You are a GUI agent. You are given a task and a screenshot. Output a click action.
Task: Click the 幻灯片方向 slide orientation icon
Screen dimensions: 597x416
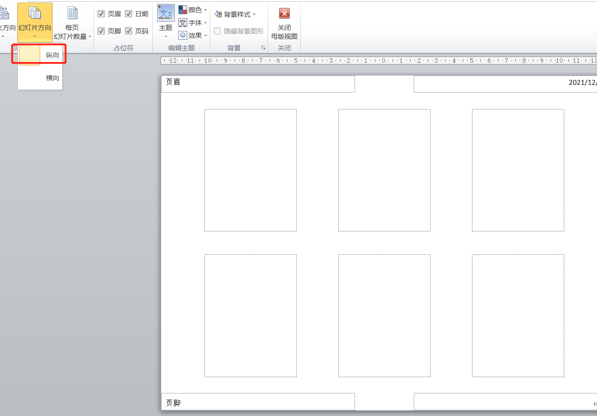pyautogui.click(x=34, y=13)
